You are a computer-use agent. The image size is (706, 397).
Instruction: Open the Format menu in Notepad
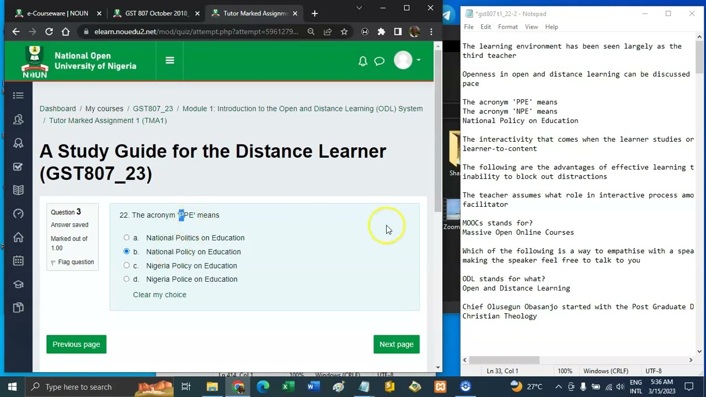click(508, 26)
